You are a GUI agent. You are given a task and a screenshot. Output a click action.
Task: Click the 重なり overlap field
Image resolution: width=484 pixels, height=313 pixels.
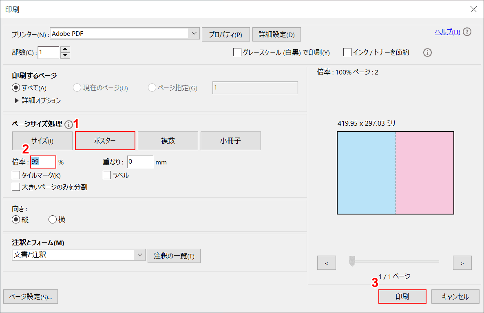tap(140, 162)
